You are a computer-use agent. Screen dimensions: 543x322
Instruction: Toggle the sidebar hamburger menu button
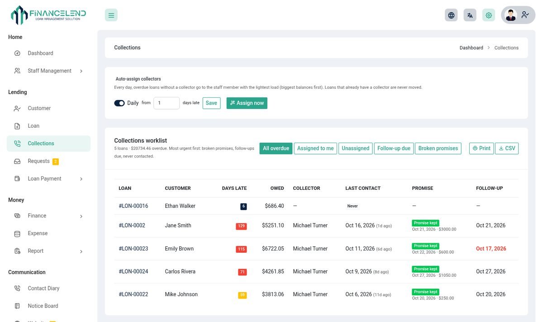(111, 15)
